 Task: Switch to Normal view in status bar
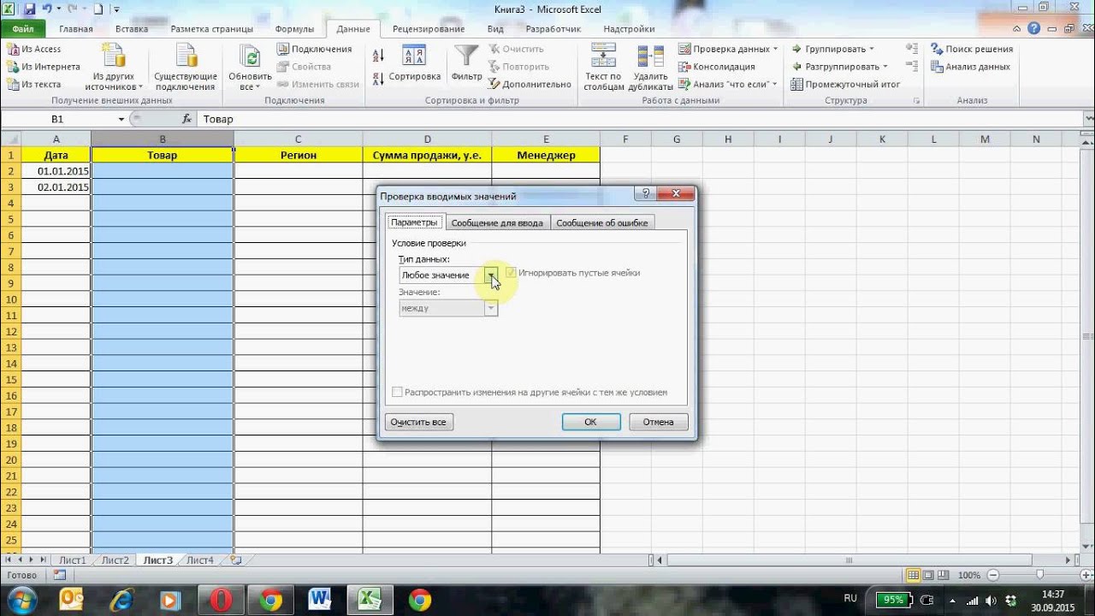914,575
